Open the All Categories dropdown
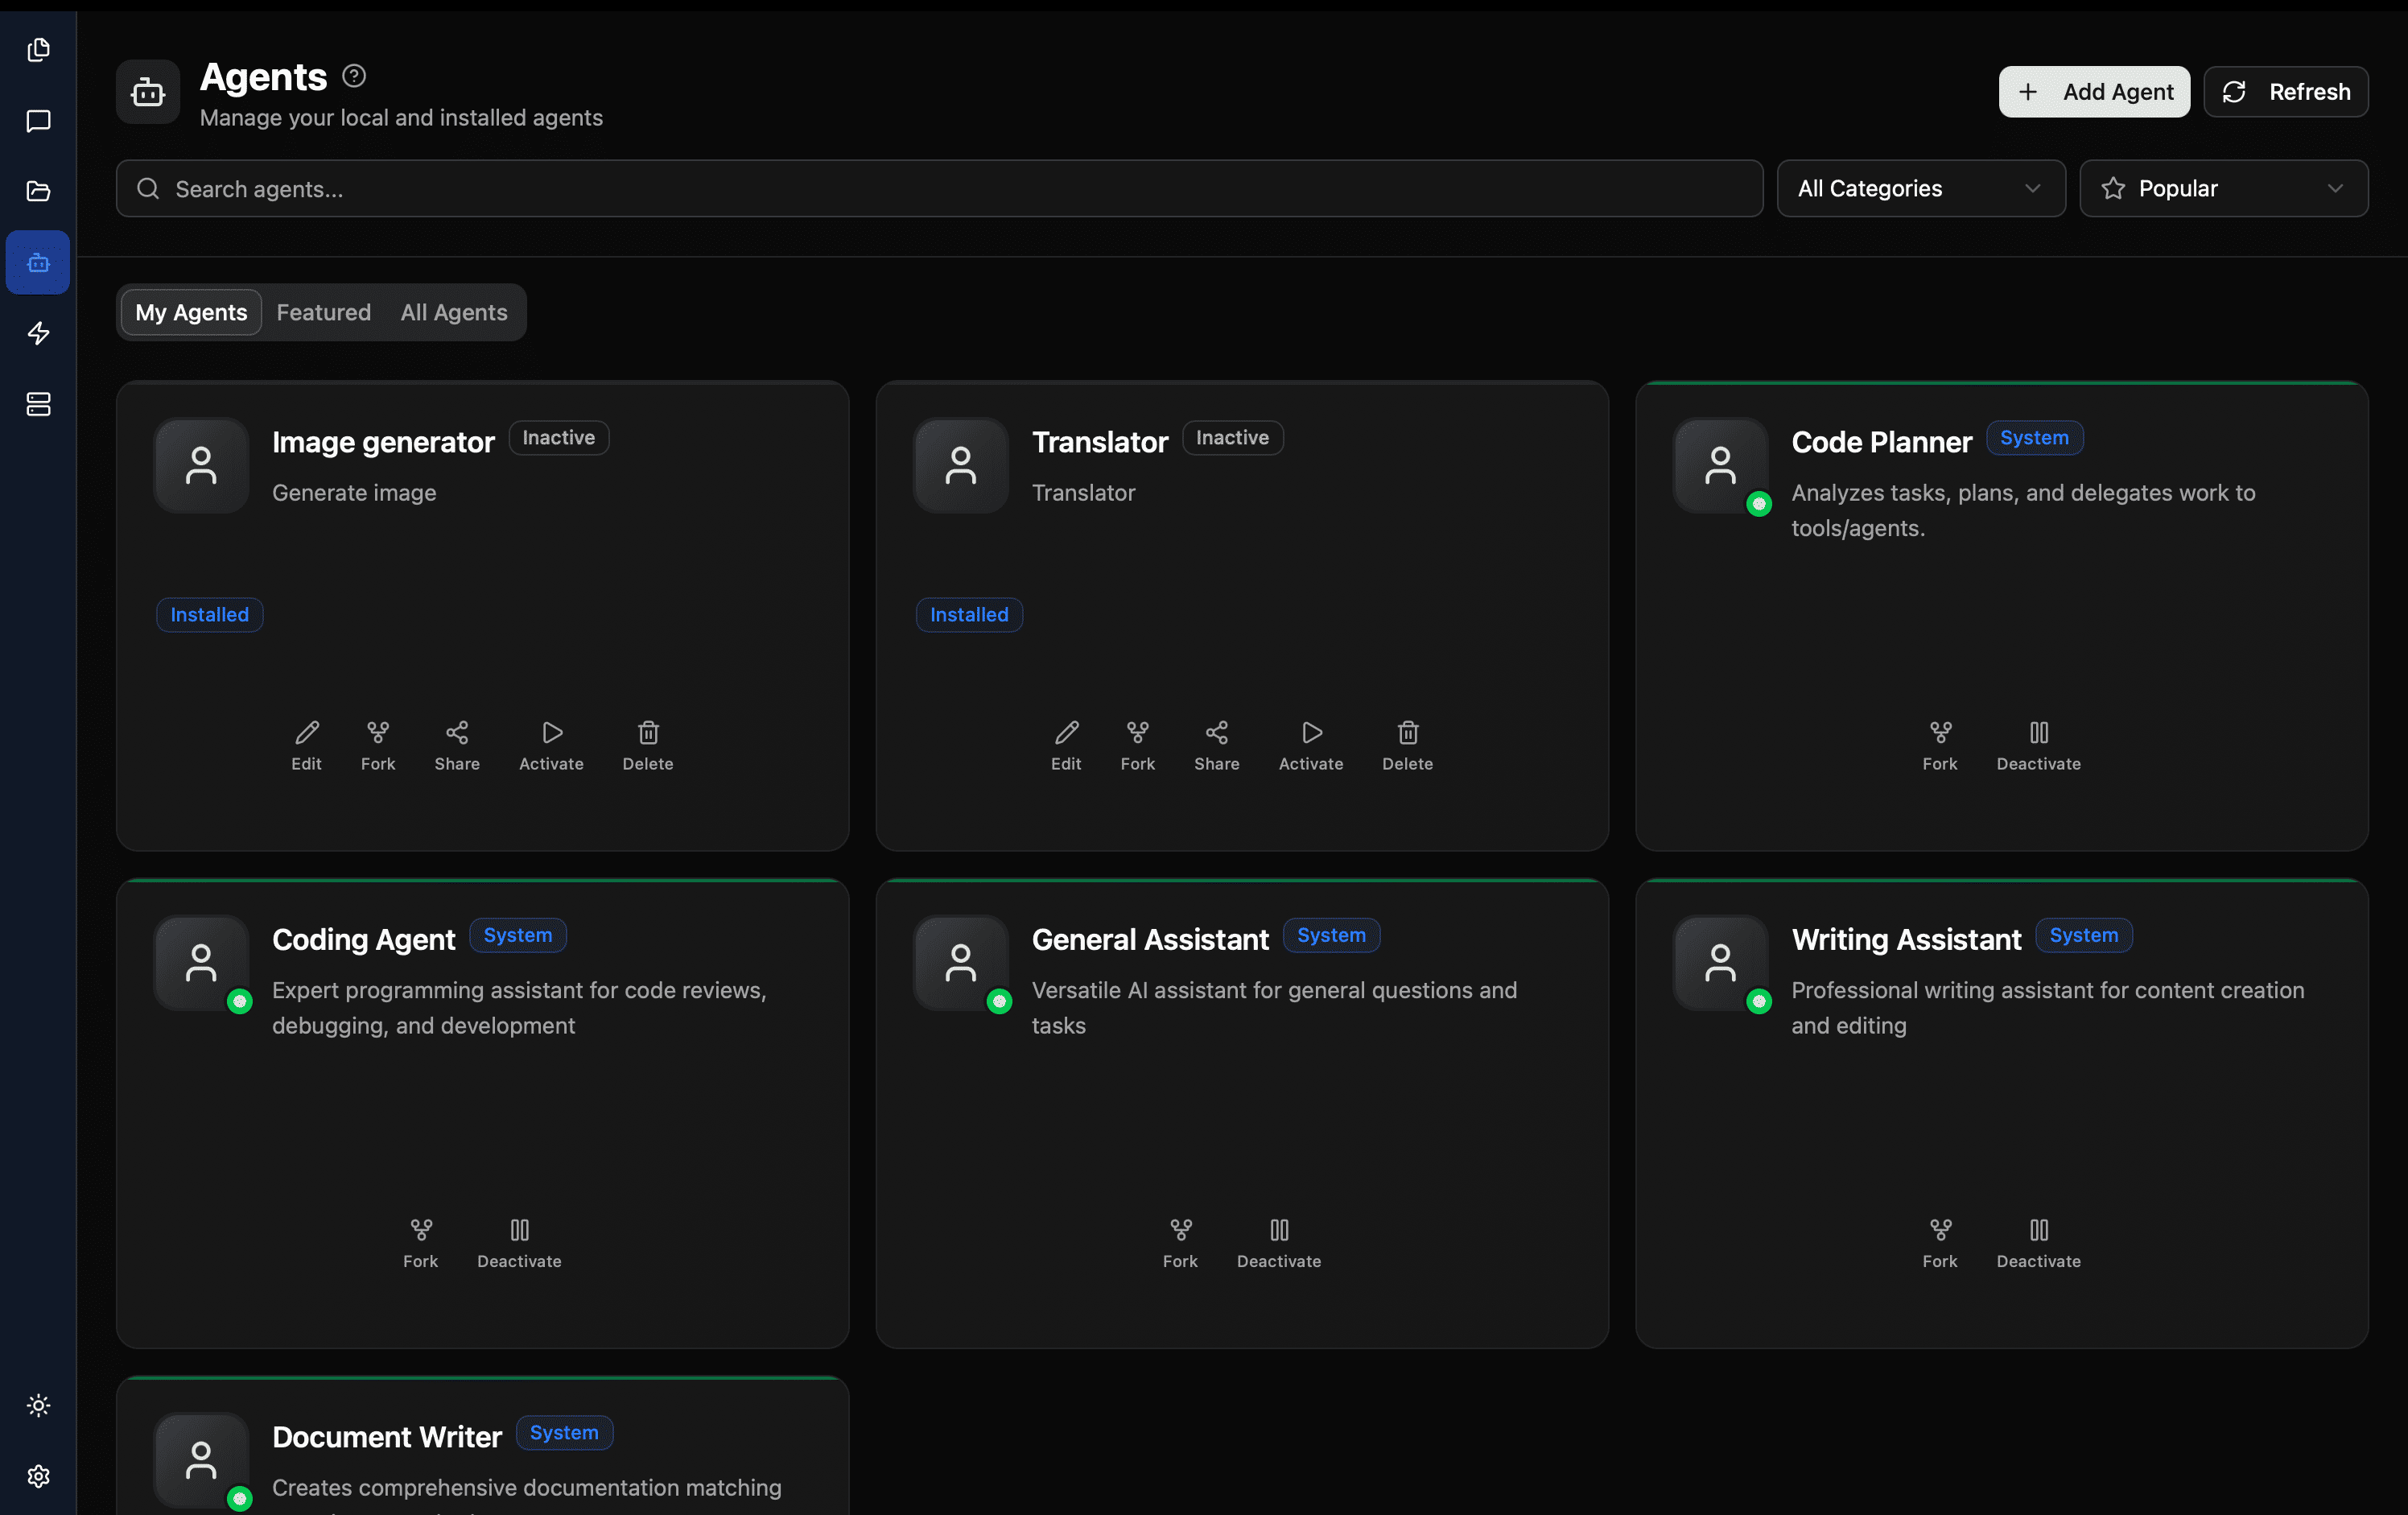Viewport: 2408px width, 1515px height. point(1920,188)
